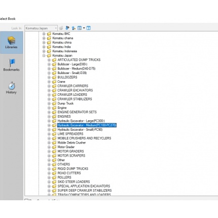Select the OTHERS folder
The height and width of the screenshot is (218, 218).
[63, 164]
